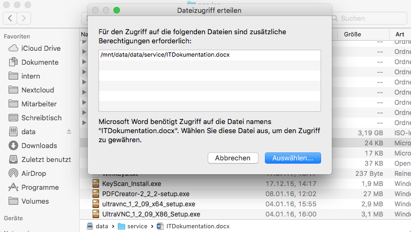The width and height of the screenshot is (411, 232).
Task: Sort by the Größe column header
Action: (352, 34)
